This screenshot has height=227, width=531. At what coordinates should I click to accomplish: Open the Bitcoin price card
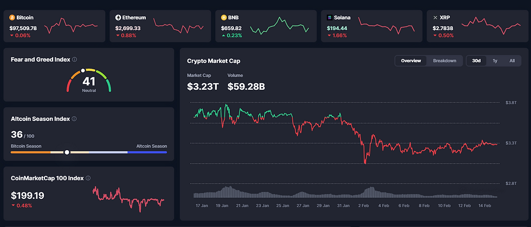click(x=55, y=26)
